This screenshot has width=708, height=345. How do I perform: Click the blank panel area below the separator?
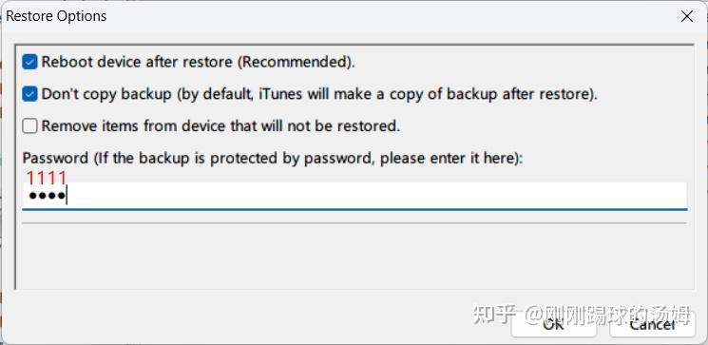(x=354, y=256)
